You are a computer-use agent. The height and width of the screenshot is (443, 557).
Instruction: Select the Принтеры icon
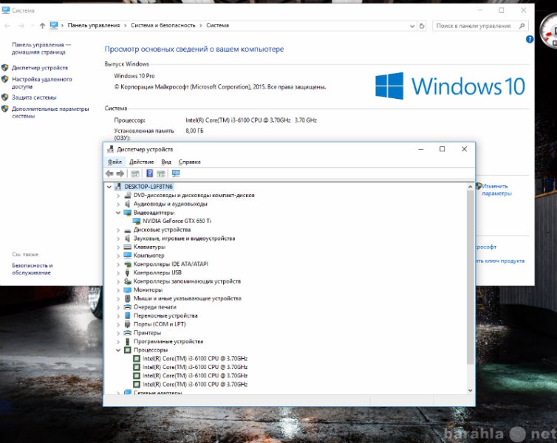pyautogui.click(x=128, y=332)
